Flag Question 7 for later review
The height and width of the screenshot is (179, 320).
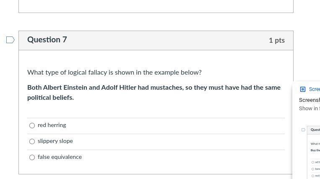(x=10, y=40)
